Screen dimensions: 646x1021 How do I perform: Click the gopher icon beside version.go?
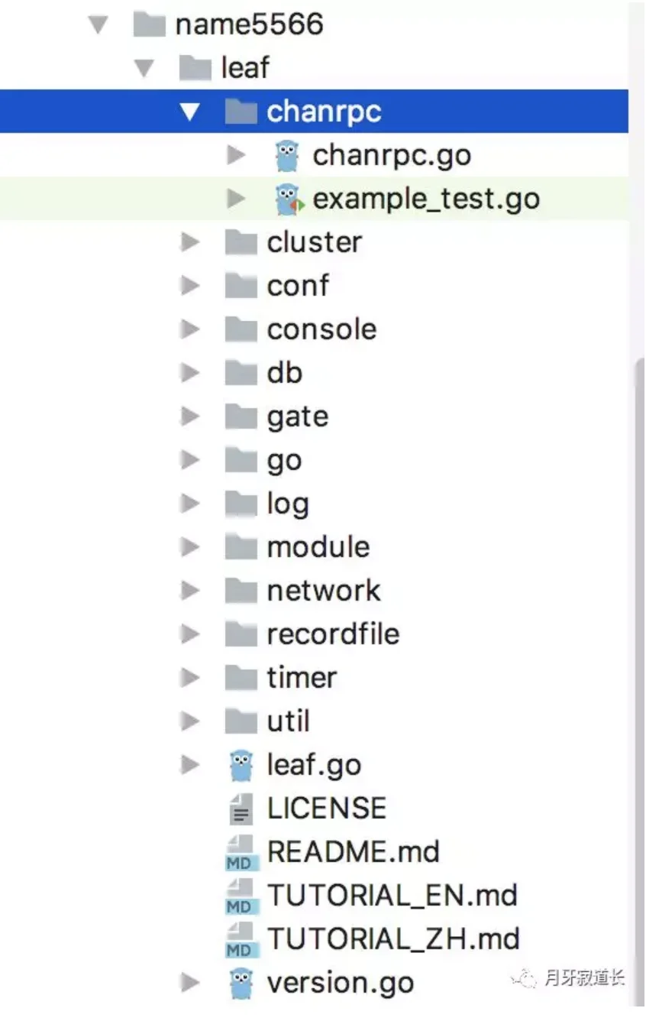pos(241,984)
